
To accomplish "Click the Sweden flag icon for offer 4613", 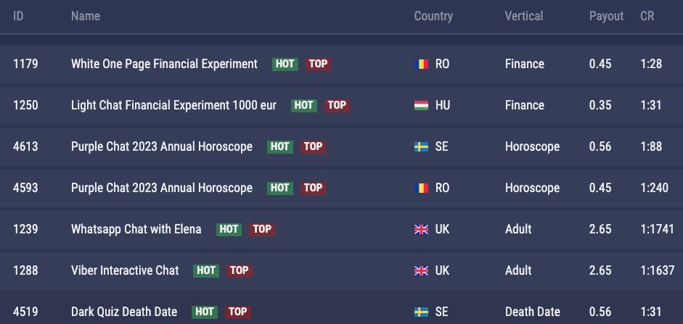I will (x=421, y=146).
